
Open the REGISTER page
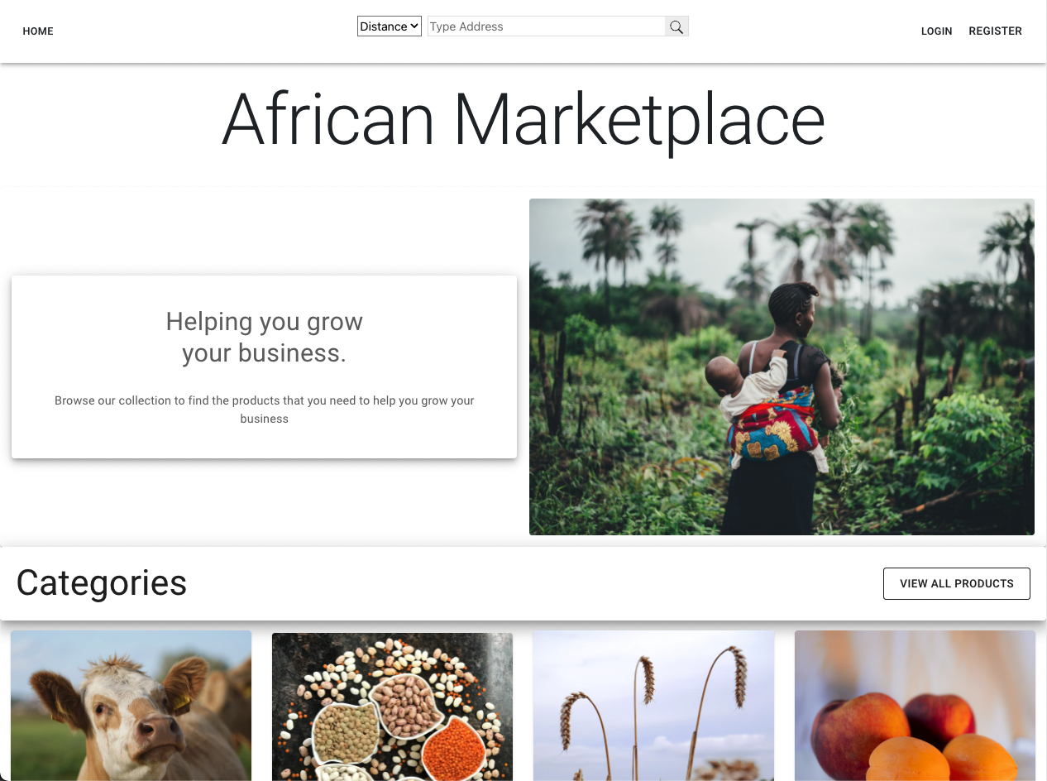(x=996, y=31)
